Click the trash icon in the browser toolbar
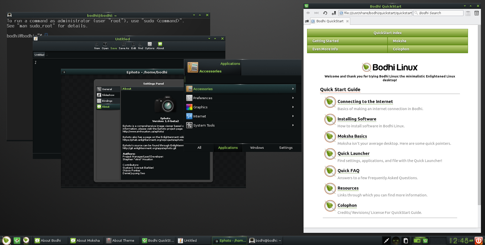This screenshot has width=485, height=245. pos(468,13)
